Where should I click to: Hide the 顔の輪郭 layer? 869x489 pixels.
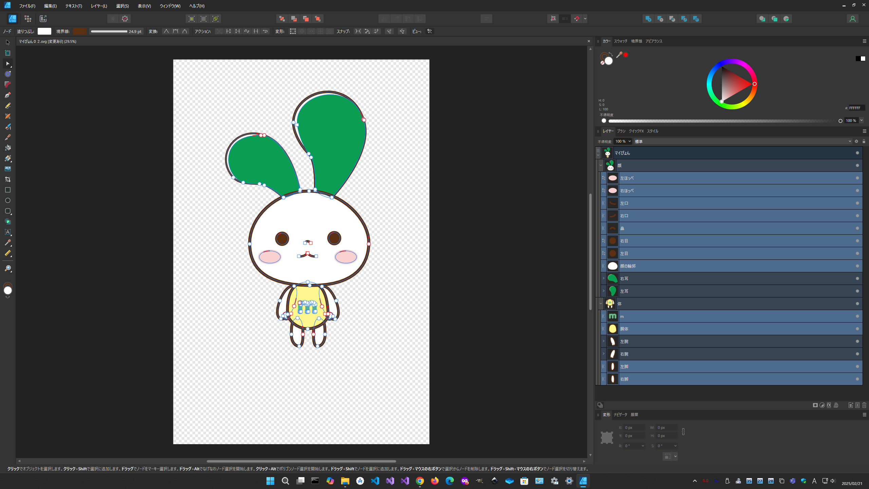[857, 266]
